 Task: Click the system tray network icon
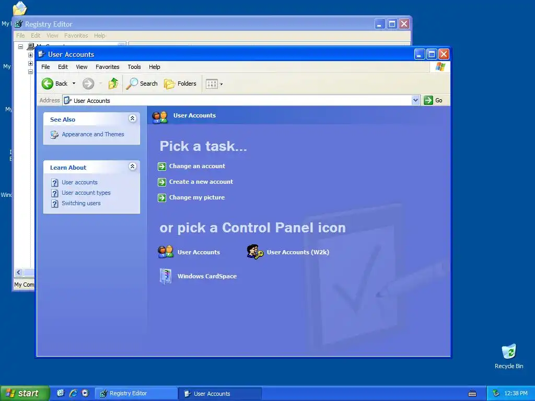click(496, 394)
